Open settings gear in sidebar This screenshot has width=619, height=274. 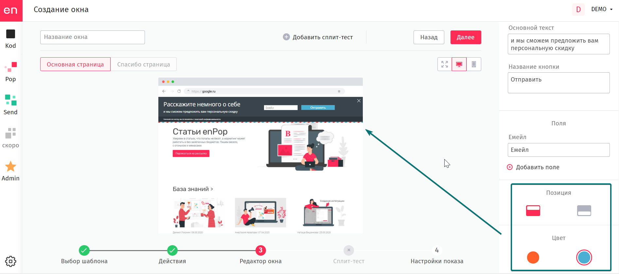[x=10, y=261]
